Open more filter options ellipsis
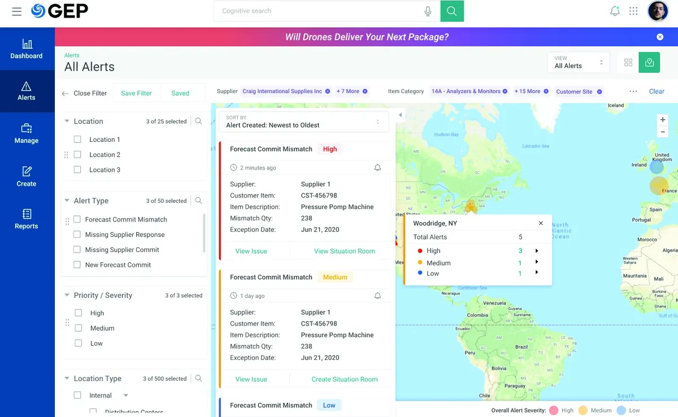The height and width of the screenshot is (417, 678). point(633,92)
